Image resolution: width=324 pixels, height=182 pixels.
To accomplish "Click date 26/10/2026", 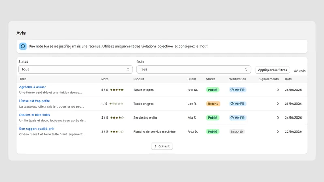I will tap(293, 104).
